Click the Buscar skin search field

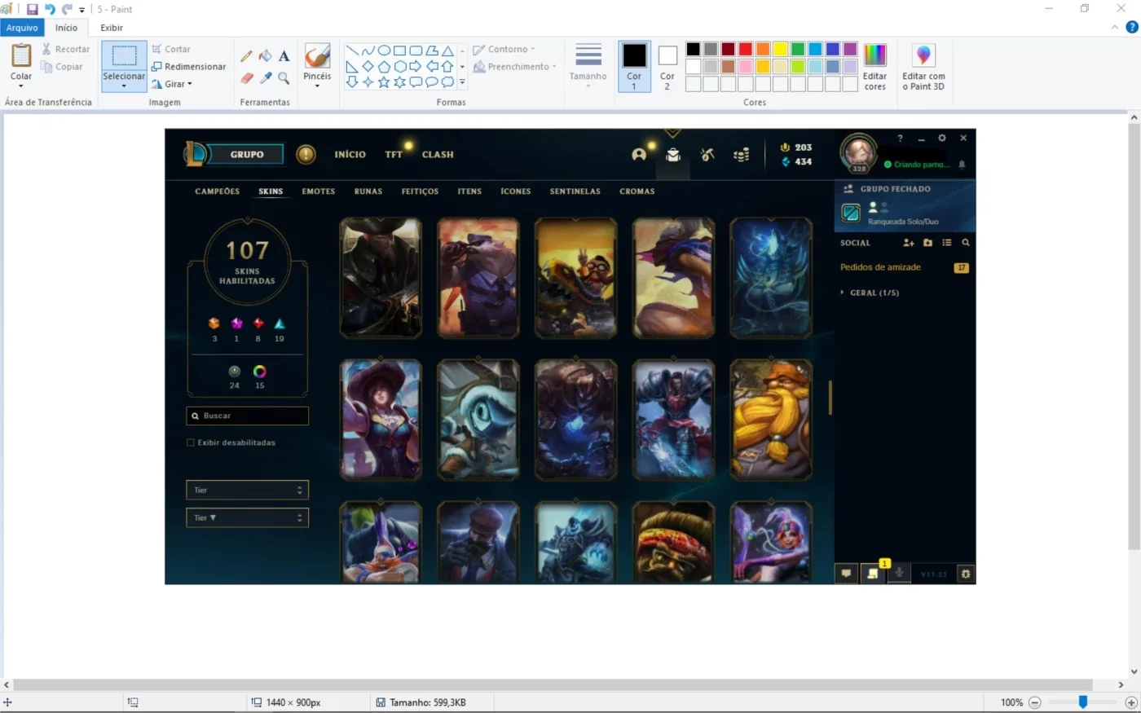point(248,416)
